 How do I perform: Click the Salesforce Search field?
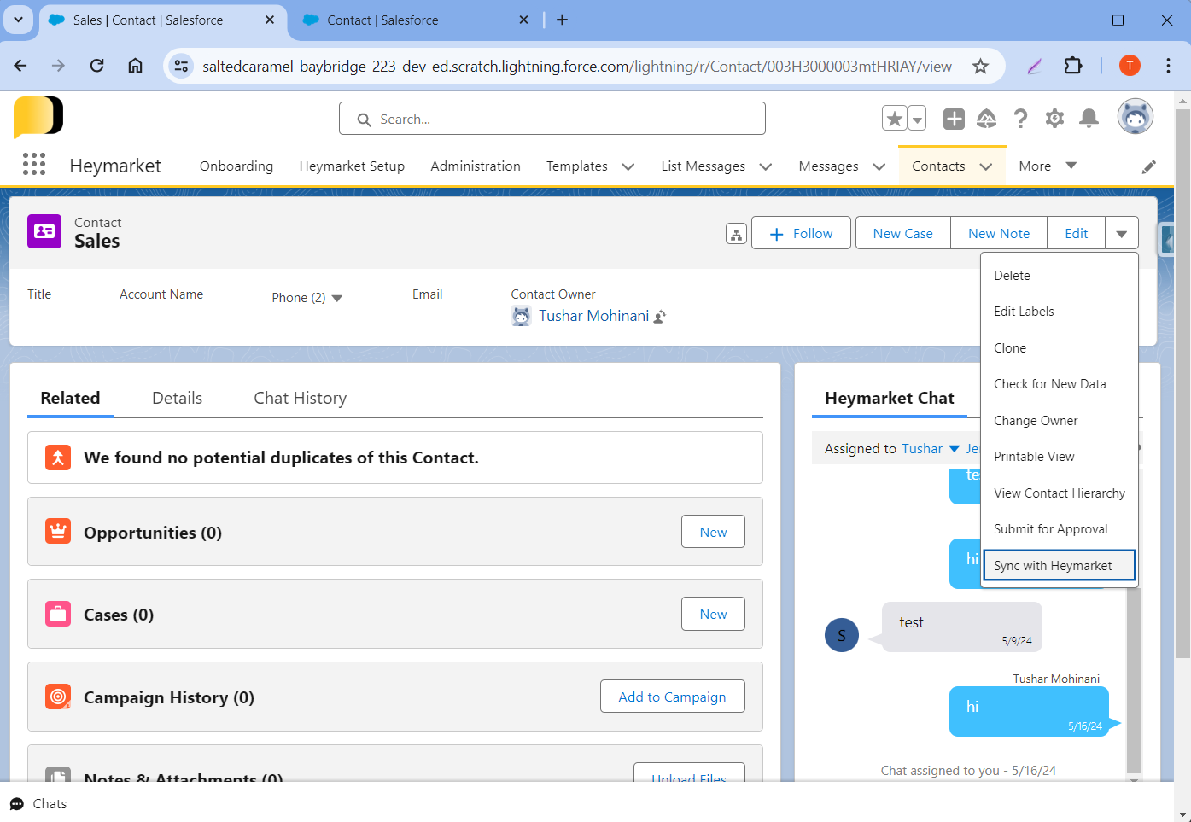[552, 119]
